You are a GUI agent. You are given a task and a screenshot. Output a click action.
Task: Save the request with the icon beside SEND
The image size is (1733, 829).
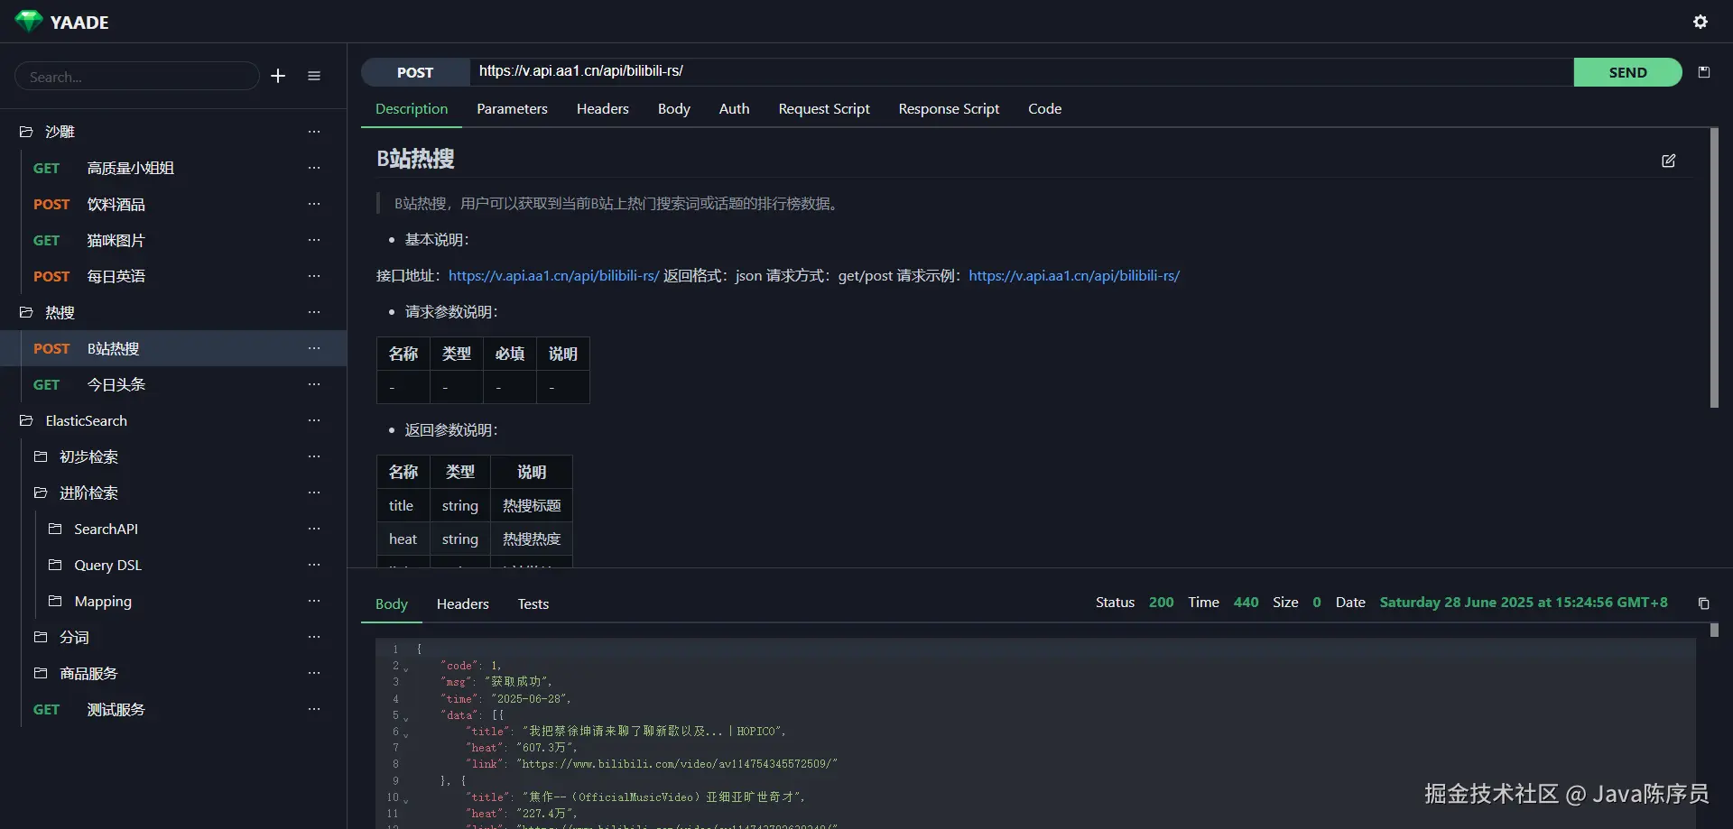click(1704, 72)
